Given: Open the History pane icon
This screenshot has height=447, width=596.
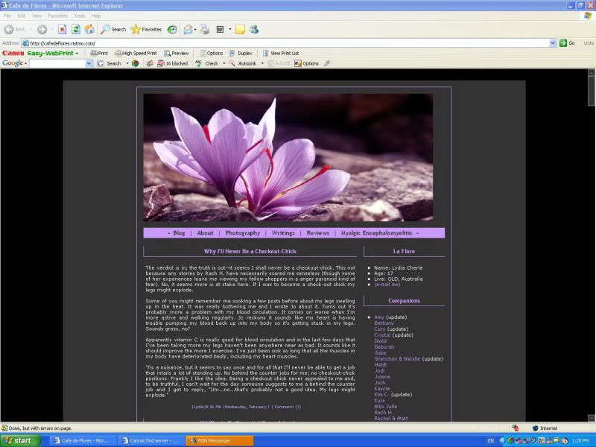Looking at the screenshot, I should point(172,29).
